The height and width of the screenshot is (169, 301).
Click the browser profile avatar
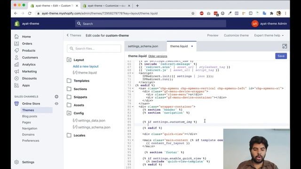278,13
